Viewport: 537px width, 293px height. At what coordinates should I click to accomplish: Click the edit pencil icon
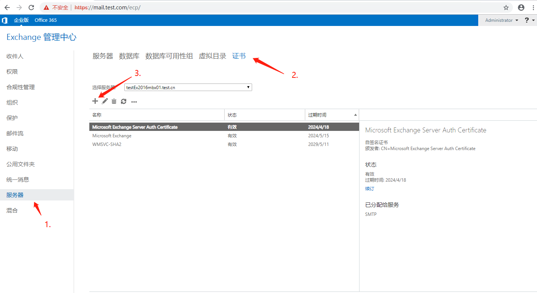tap(105, 101)
